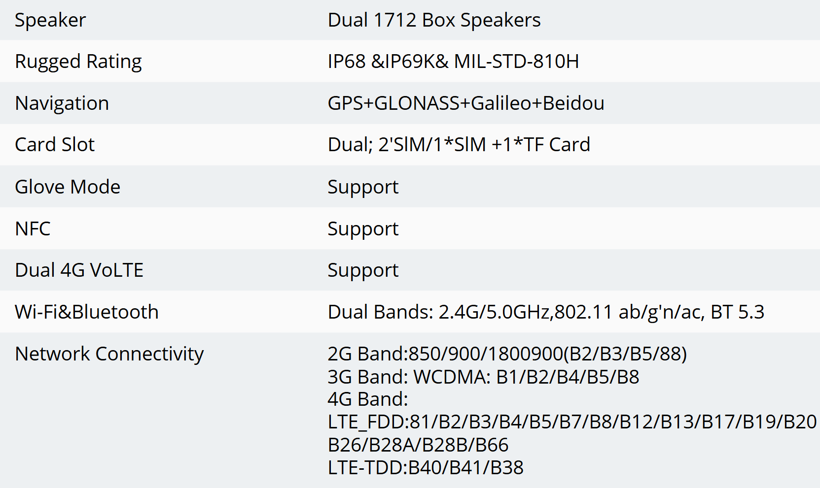Select the Dual SIM TF Card value
The height and width of the screenshot is (488, 820).
point(459,145)
